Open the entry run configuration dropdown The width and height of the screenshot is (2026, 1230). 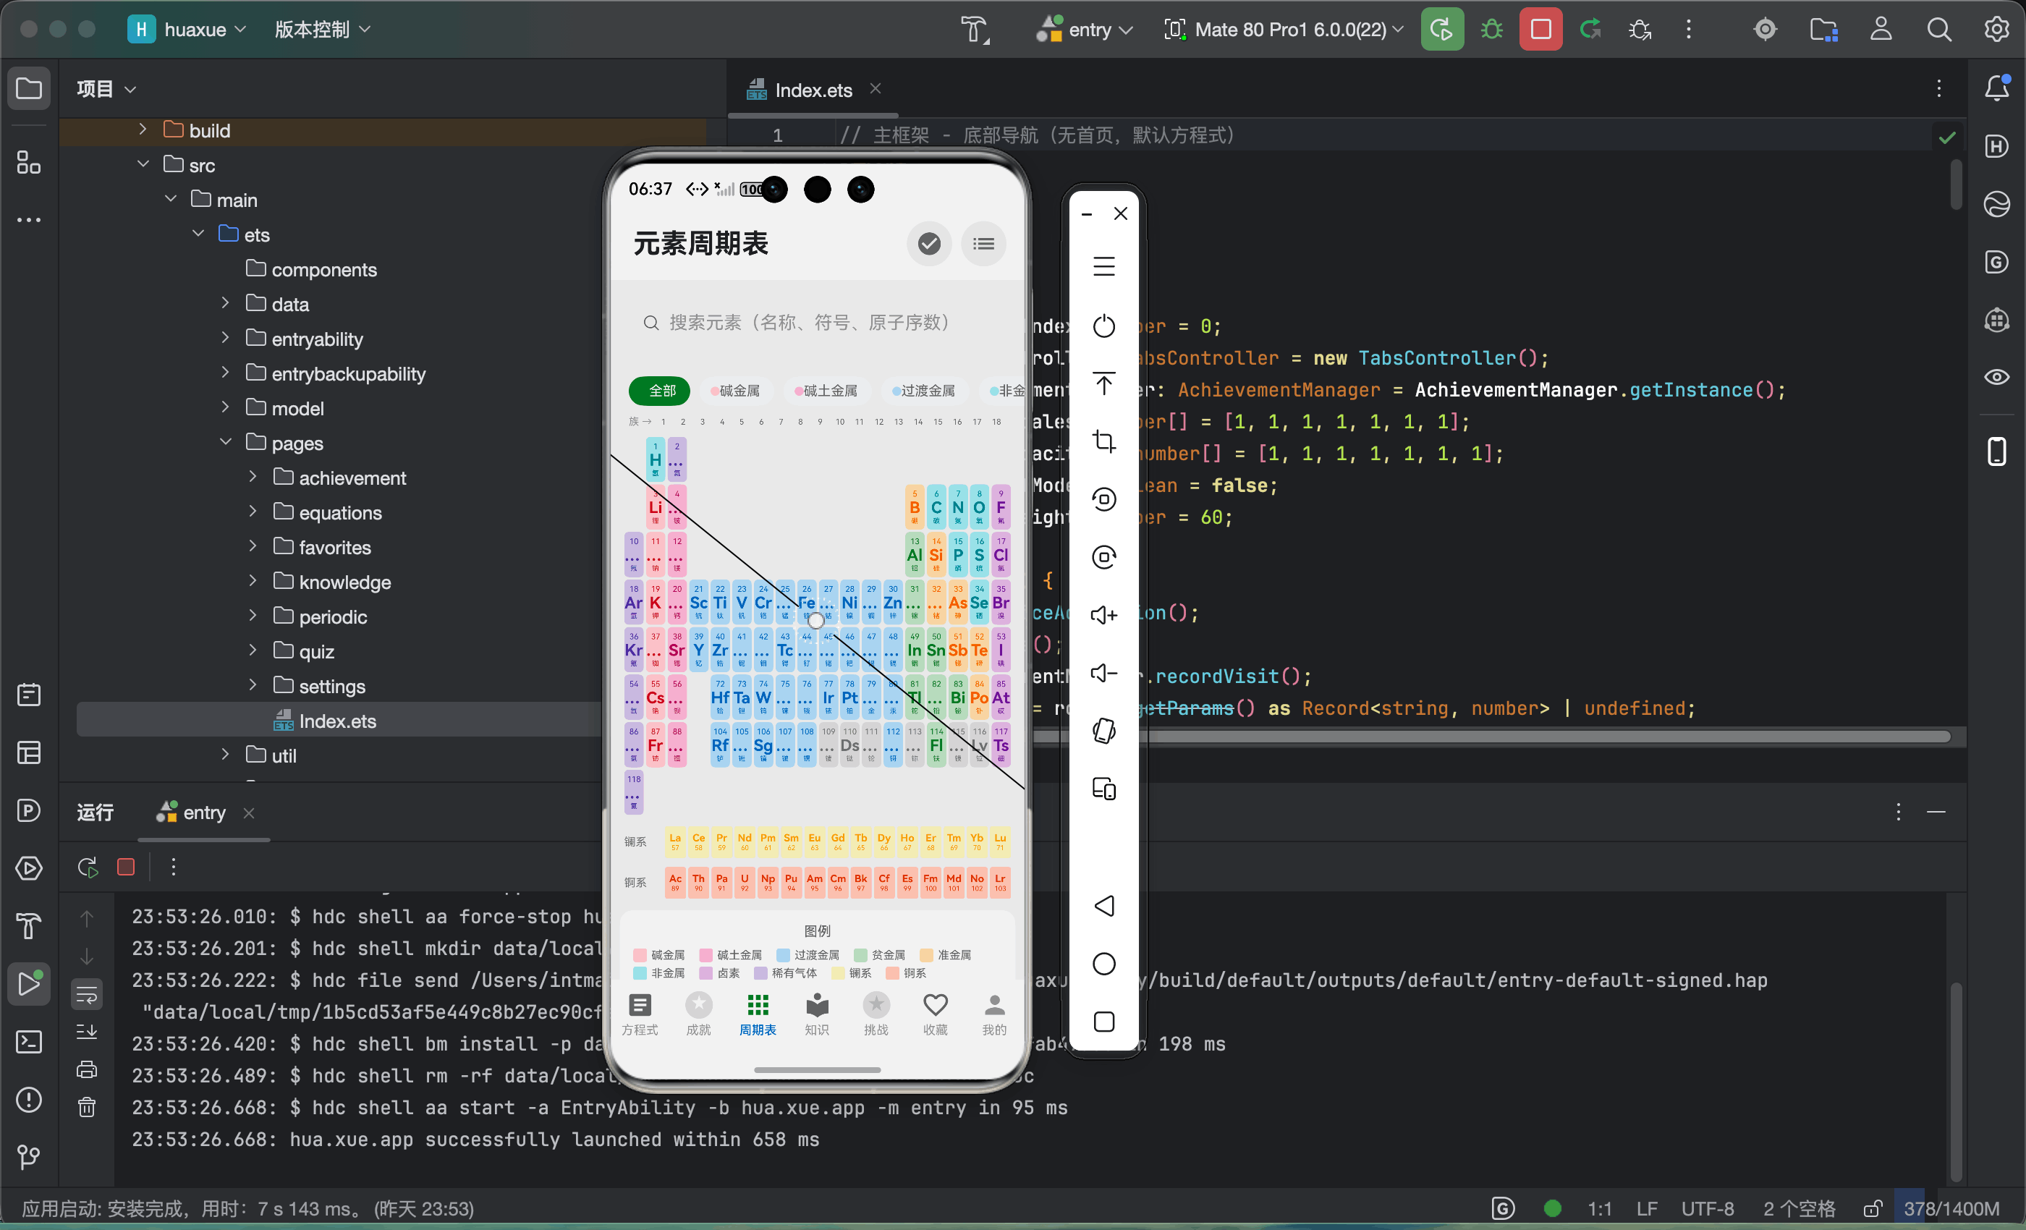[1085, 30]
